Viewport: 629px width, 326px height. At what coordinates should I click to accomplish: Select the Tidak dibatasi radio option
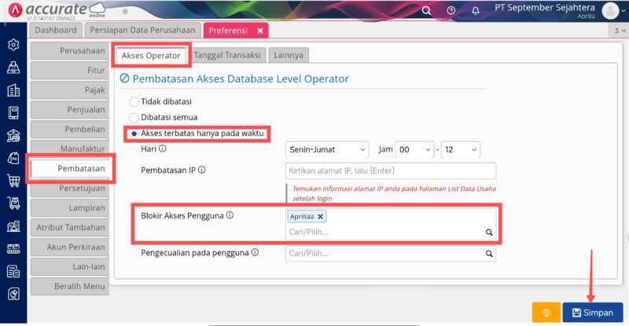[x=134, y=102]
